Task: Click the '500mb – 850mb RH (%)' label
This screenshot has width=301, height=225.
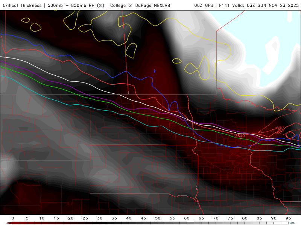Action: coord(76,5)
